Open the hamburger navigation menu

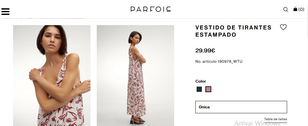click(6, 11)
